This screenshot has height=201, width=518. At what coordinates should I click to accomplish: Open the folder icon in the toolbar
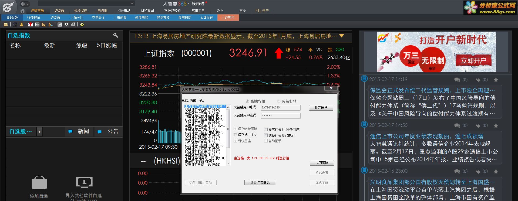pos(6,25)
